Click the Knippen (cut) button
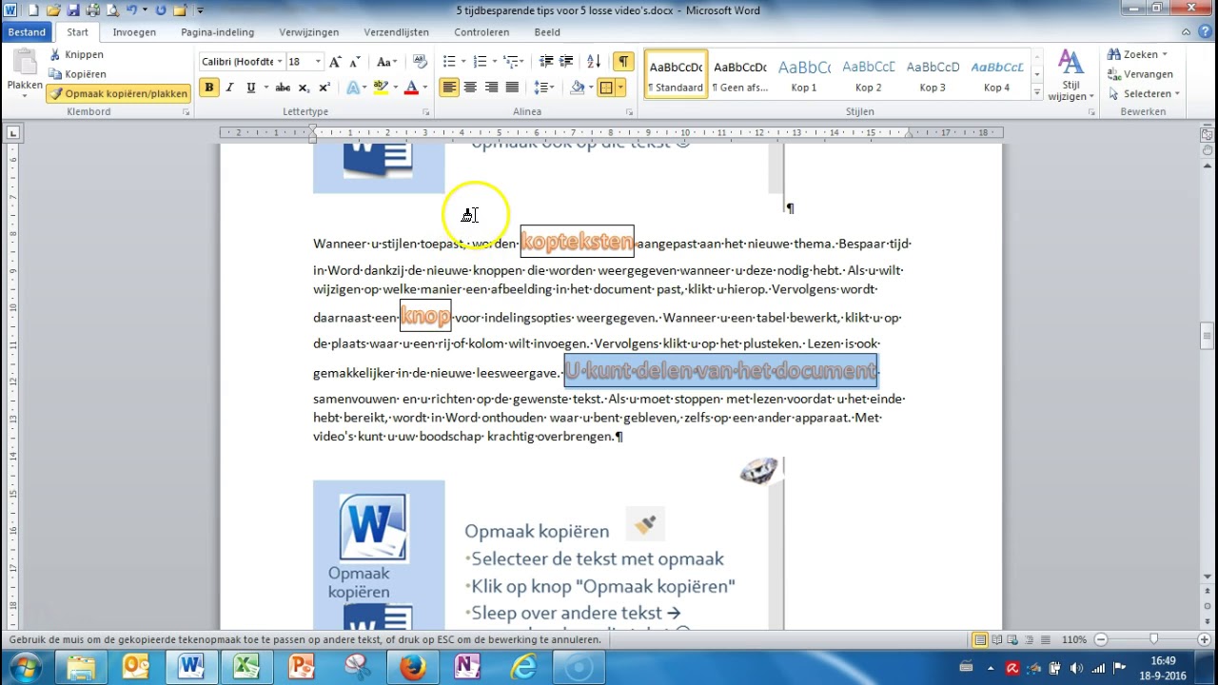The width and height of the screenshot is (1218, 685). tap(76, 54)
